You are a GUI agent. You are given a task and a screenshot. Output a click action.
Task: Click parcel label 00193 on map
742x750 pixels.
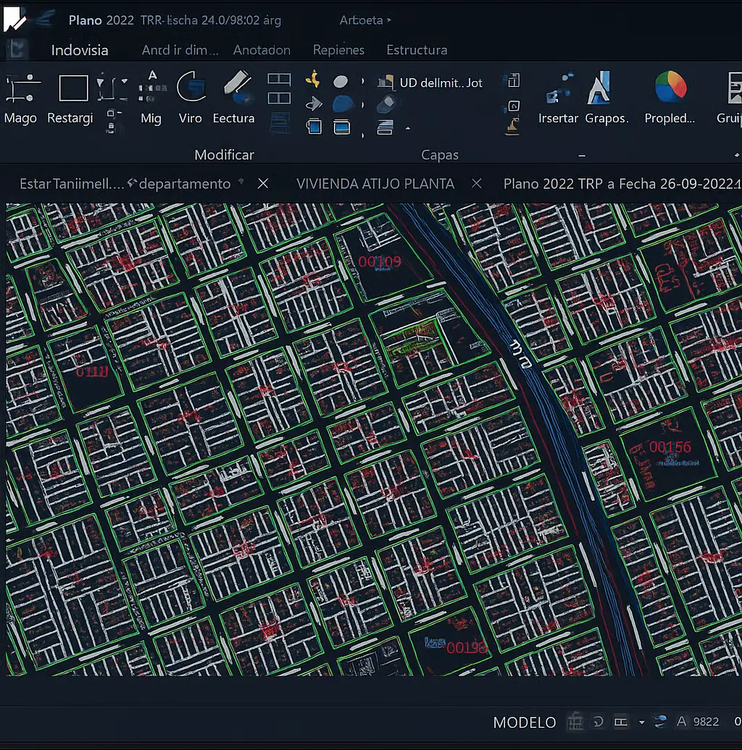click(466, 648)
